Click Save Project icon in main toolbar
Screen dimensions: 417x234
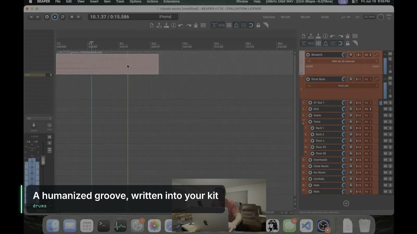pyautogui.click(x=166, y=25)
